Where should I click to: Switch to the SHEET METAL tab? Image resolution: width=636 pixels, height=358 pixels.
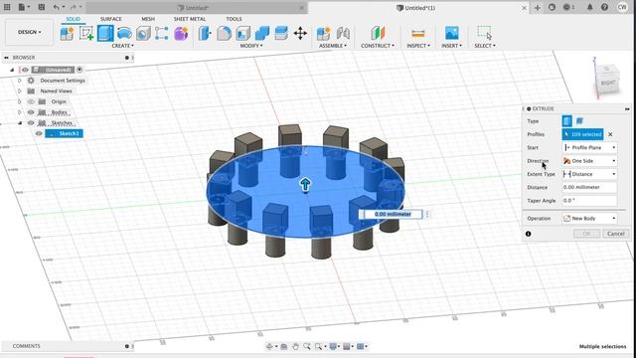tap(190, 19)
